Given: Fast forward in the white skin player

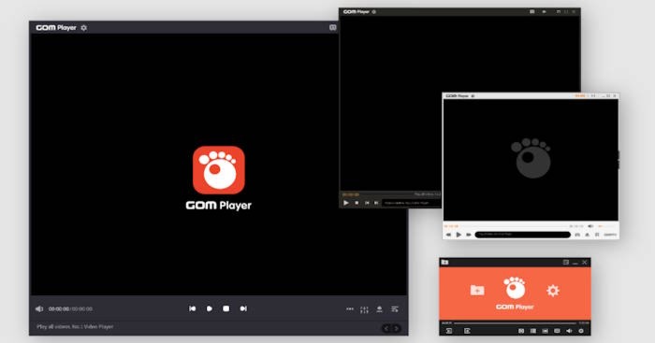Looking at the screenshot, I should click(x=469, y=235).
